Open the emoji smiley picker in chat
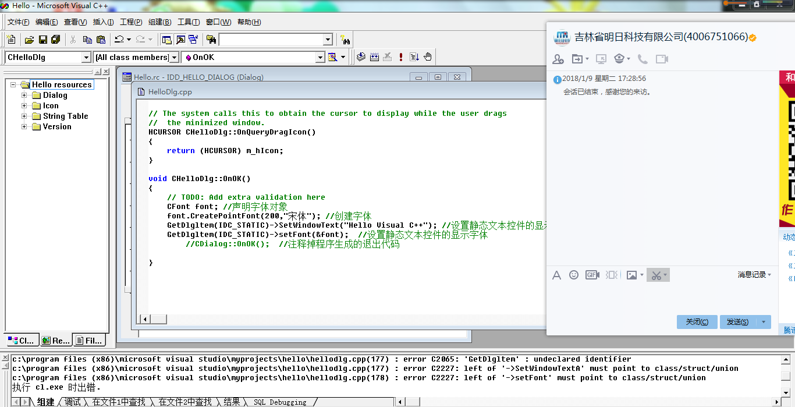The height and width of the screenshot is (407, 795). click(x=574, y=275)
